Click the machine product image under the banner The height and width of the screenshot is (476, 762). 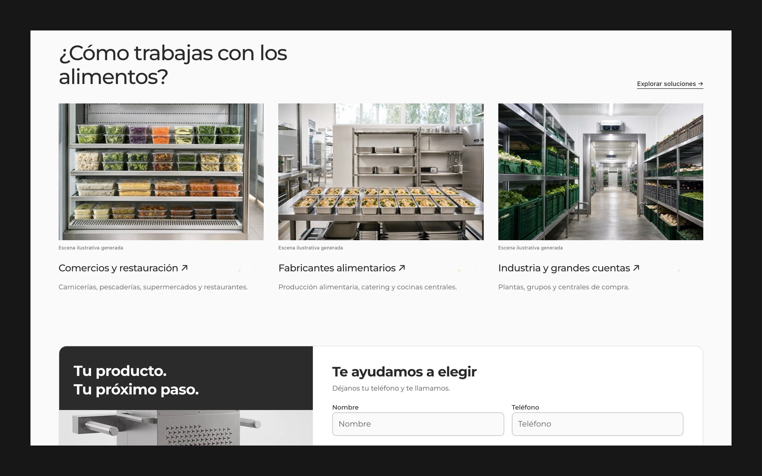click(186, 428)
